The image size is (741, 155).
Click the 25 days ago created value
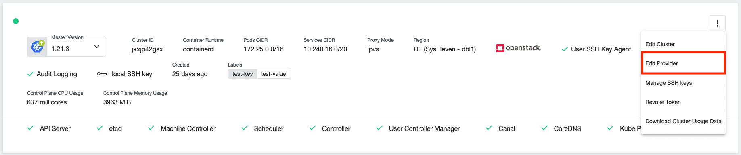point(190,74)
